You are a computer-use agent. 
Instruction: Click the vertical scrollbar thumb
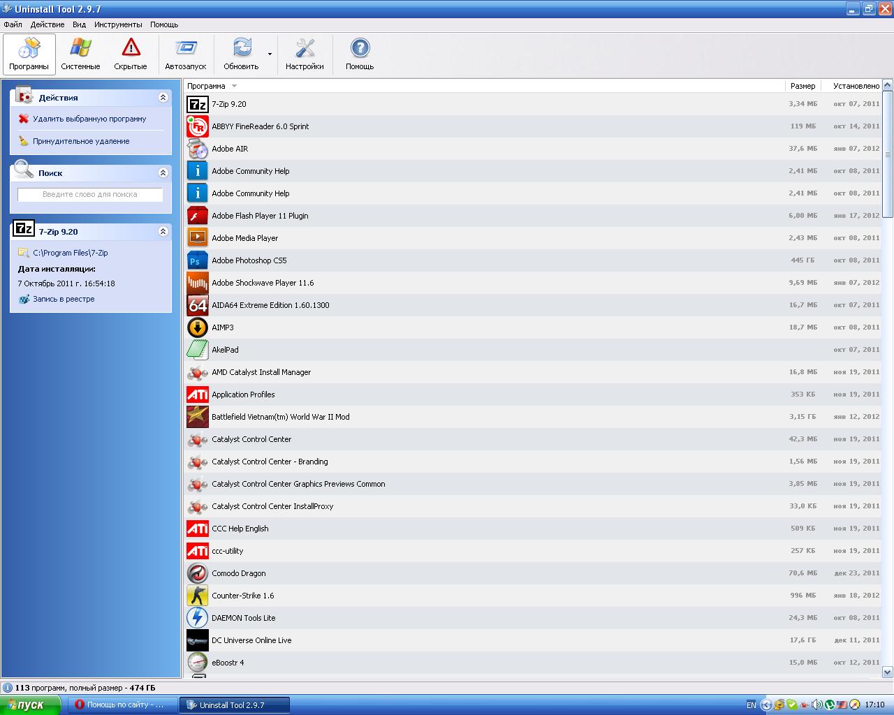coord(888,154)
